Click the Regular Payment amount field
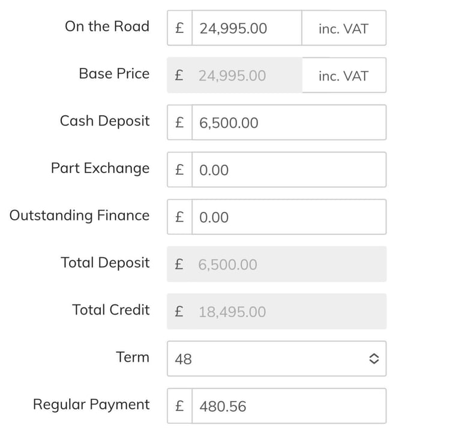 click(x=288, y=407)
